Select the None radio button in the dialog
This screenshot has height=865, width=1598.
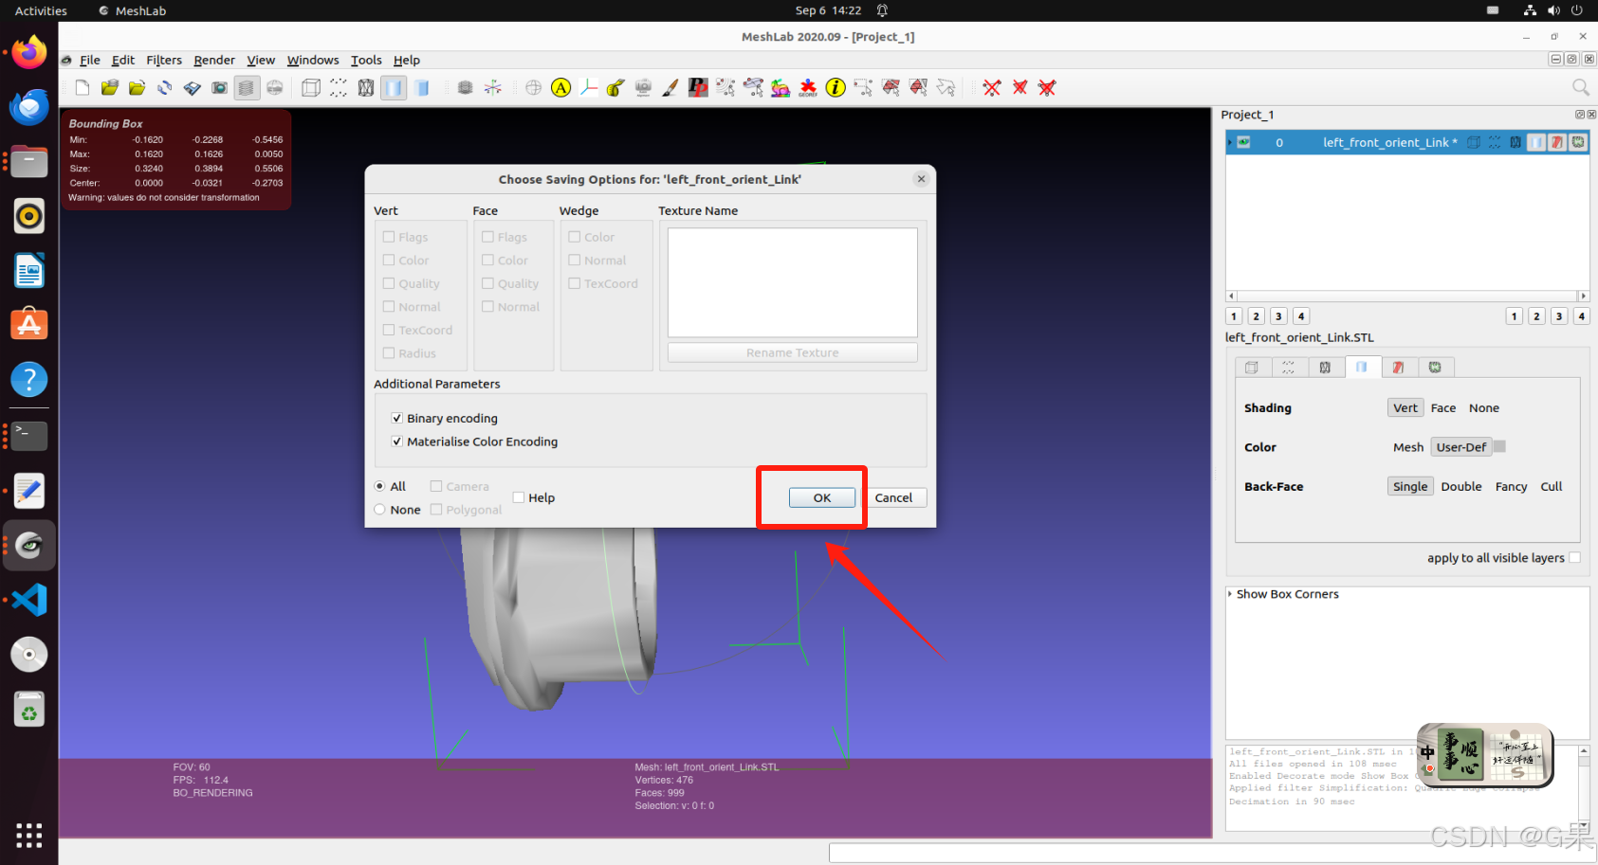pyautogui.click(x=380, y=510)
